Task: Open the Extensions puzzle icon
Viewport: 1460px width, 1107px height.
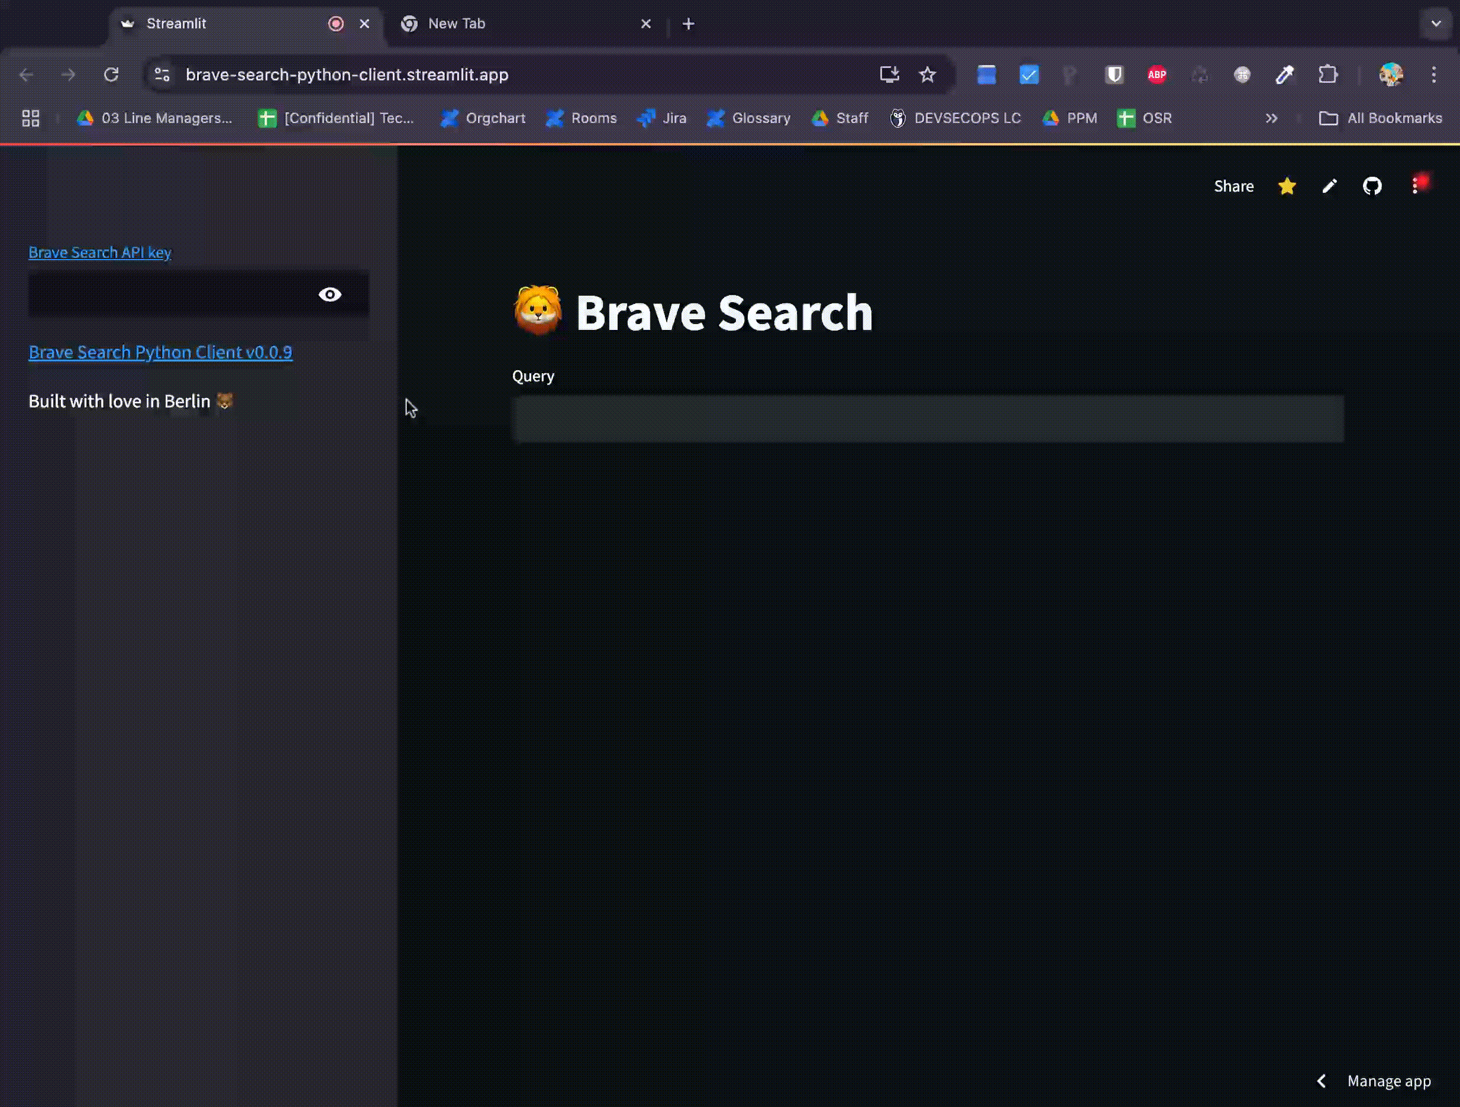Action: (1327, 75)
